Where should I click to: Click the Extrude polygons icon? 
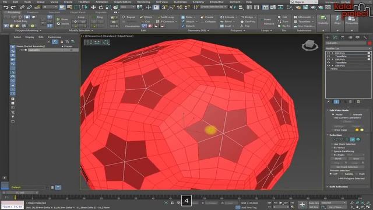coord(228,17)
